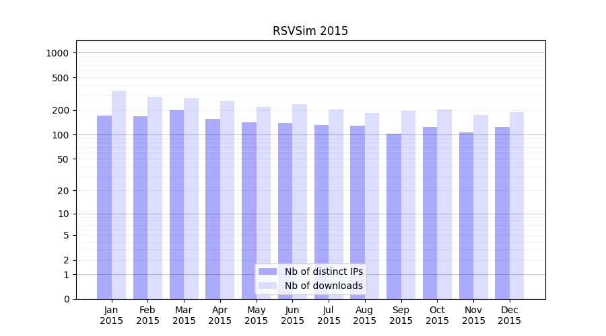
Task: Click the 100 y-axis tick label
Action: pyautogui.click(x=61, y=135)
